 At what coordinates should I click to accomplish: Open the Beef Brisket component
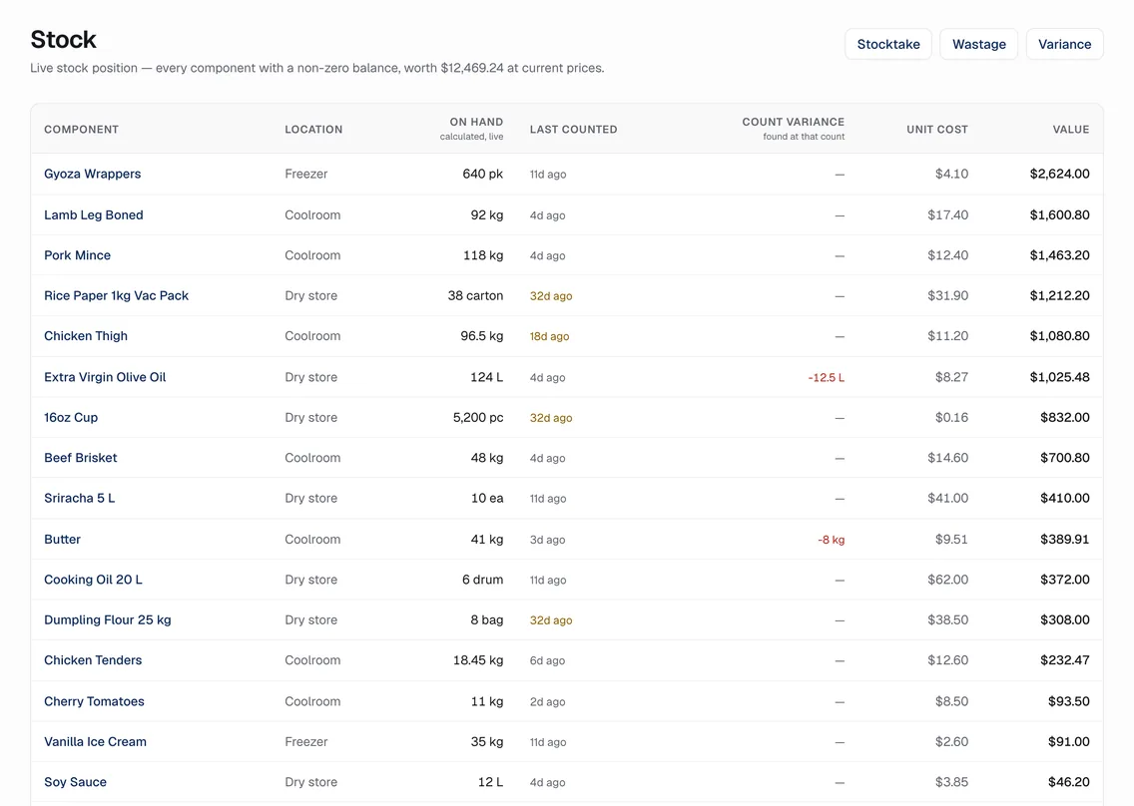[x=80, y=458]
